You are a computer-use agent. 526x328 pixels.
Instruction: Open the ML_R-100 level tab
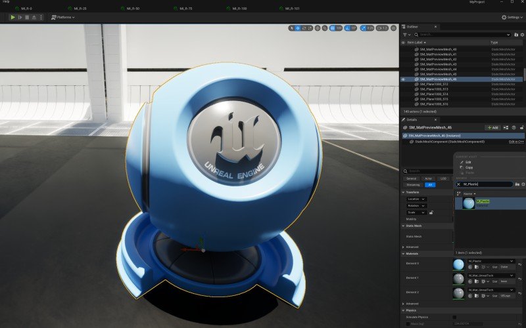click(237, 9)
